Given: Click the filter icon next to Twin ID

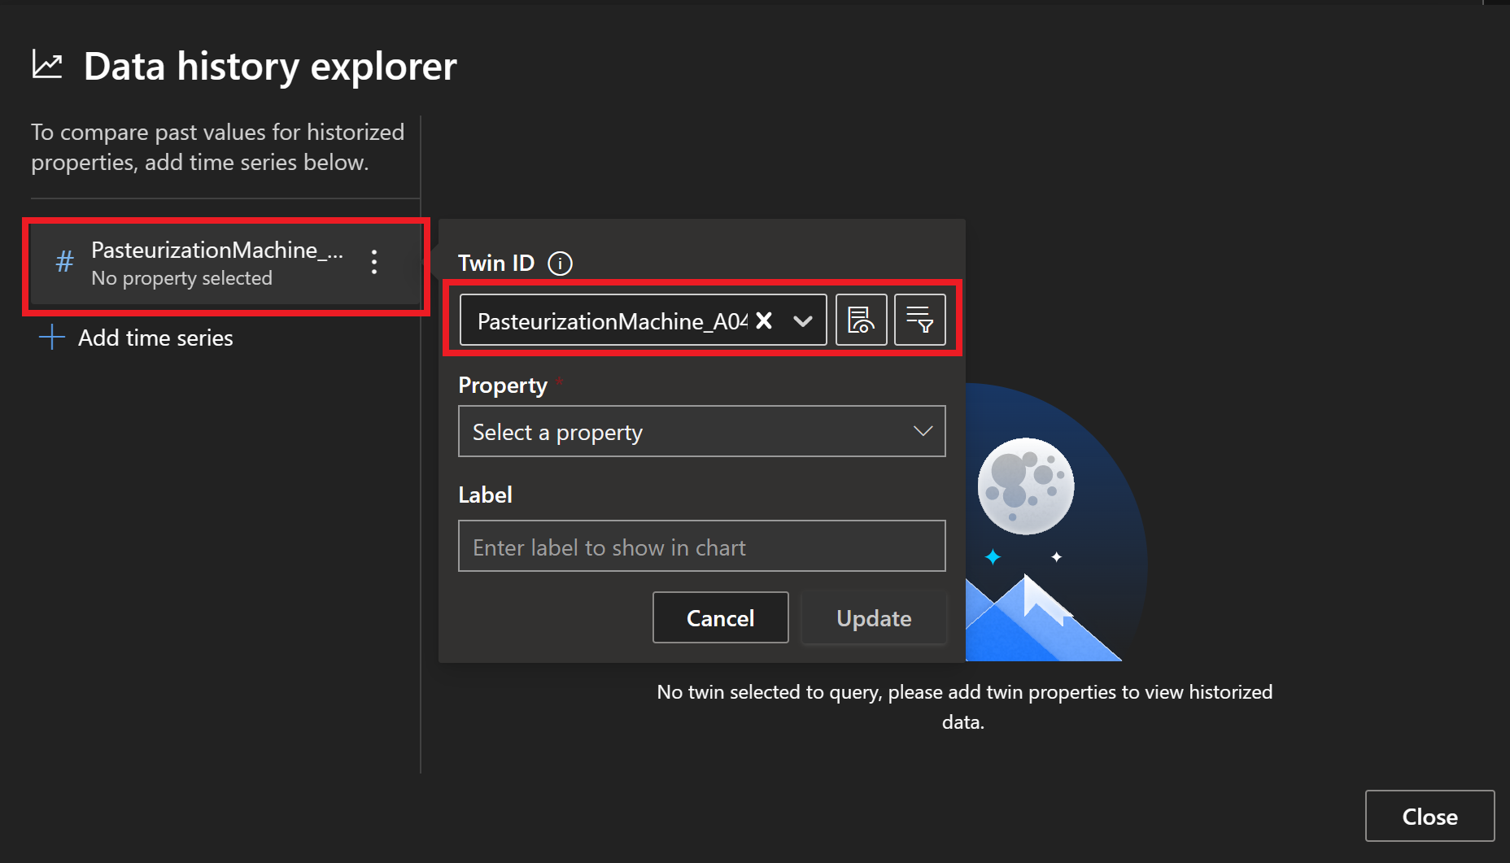Looking at the screenshot, I should [x=919, y=320].
